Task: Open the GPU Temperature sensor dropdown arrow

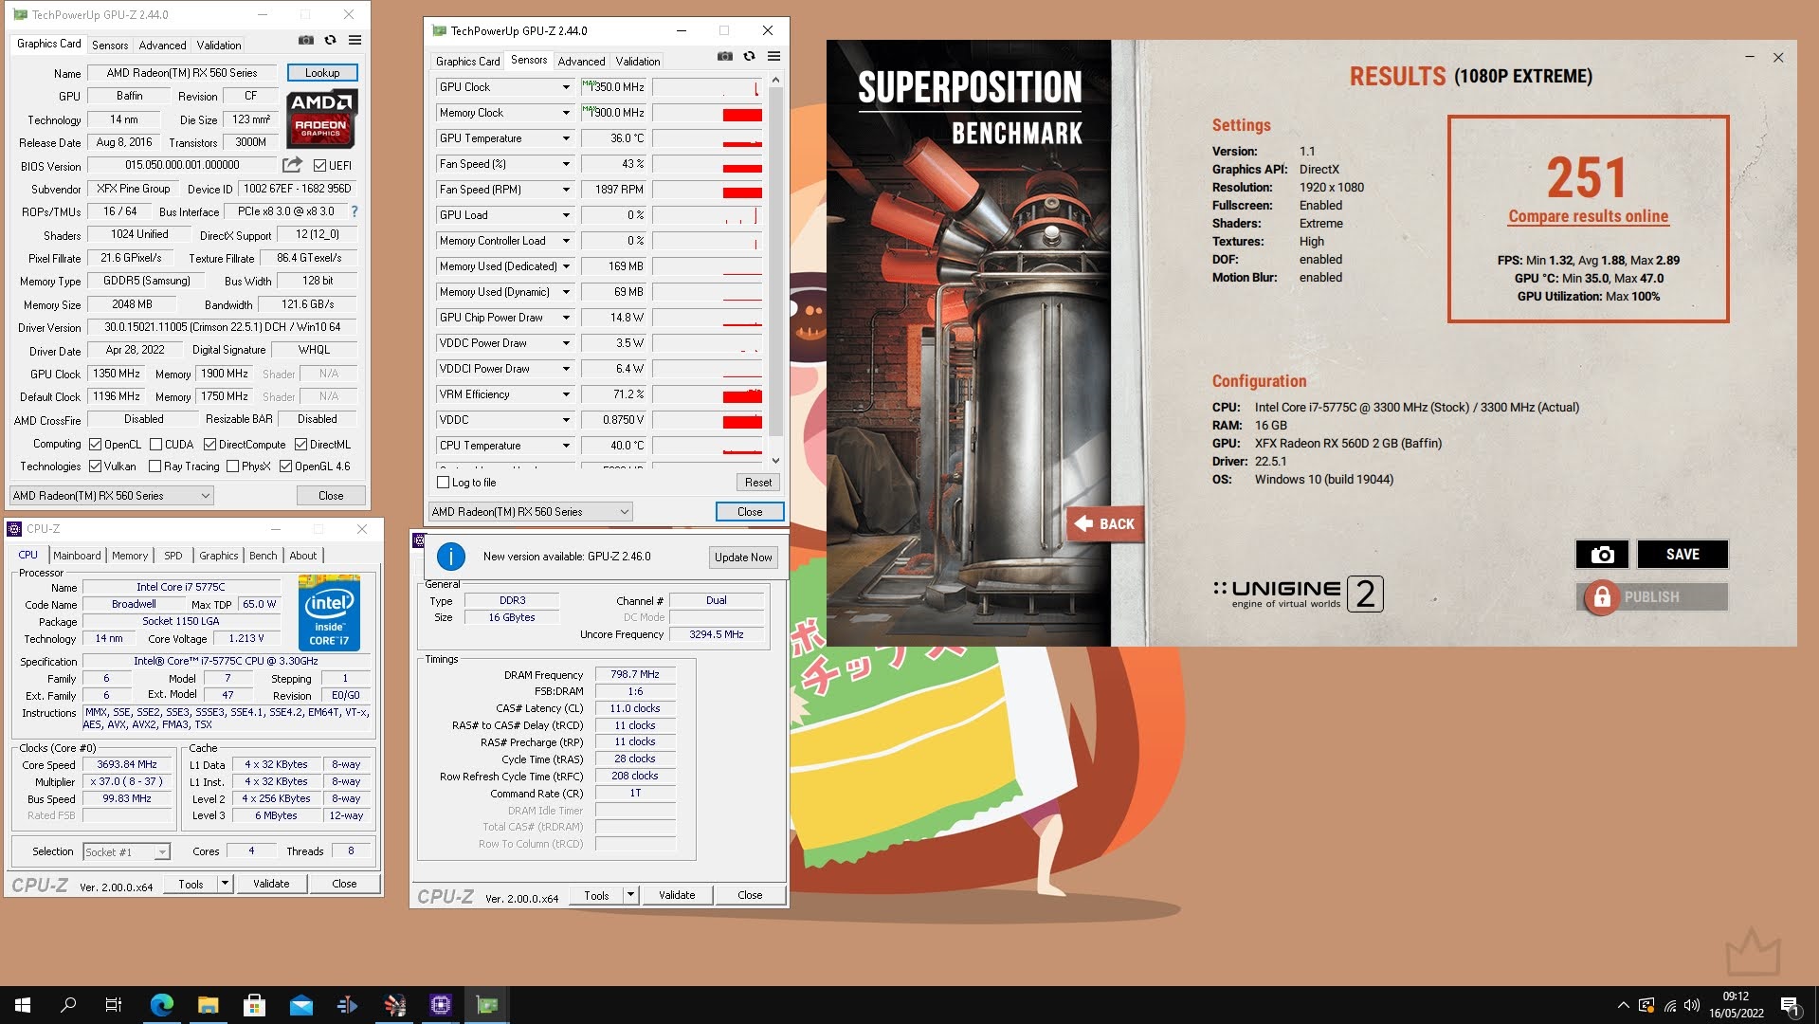Action: [x=566, y=138]
